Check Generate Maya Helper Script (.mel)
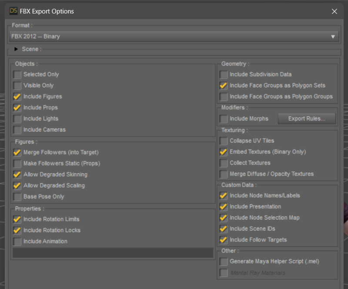Viewport: 348px width, 289px height. pos(224,262)
